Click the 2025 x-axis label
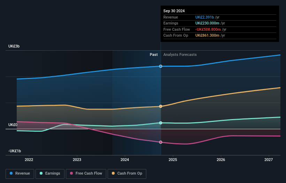 173,160
